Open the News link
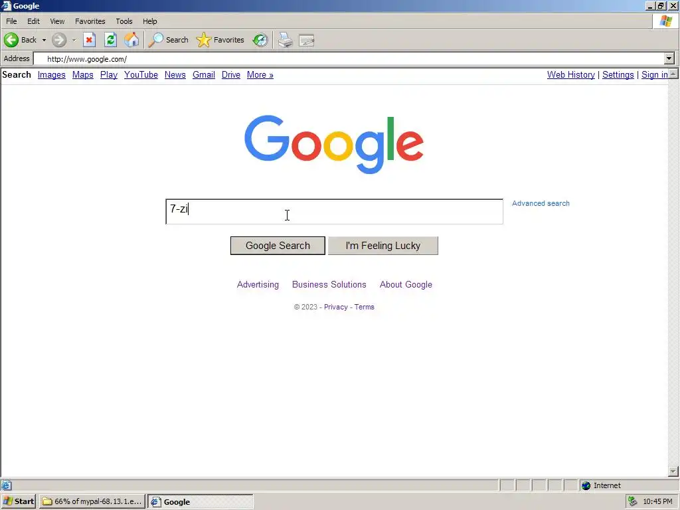This screenshot has width=680, height=510. click(175, 74)
